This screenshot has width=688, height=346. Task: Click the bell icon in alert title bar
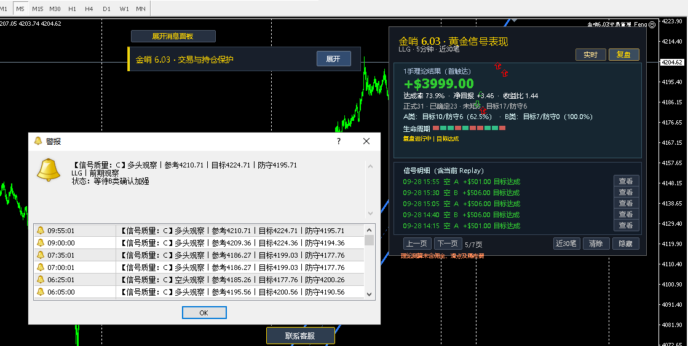pos(38,141)
